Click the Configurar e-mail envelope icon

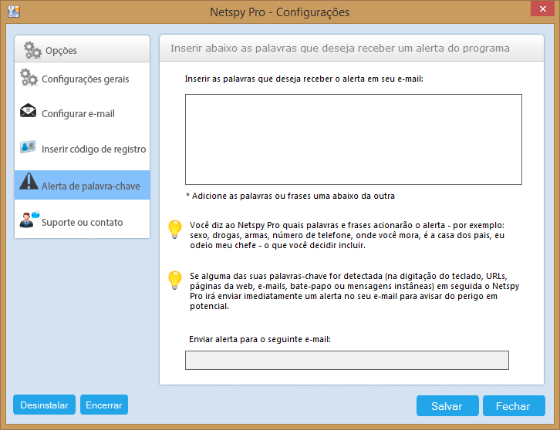(x=28, y=111)
